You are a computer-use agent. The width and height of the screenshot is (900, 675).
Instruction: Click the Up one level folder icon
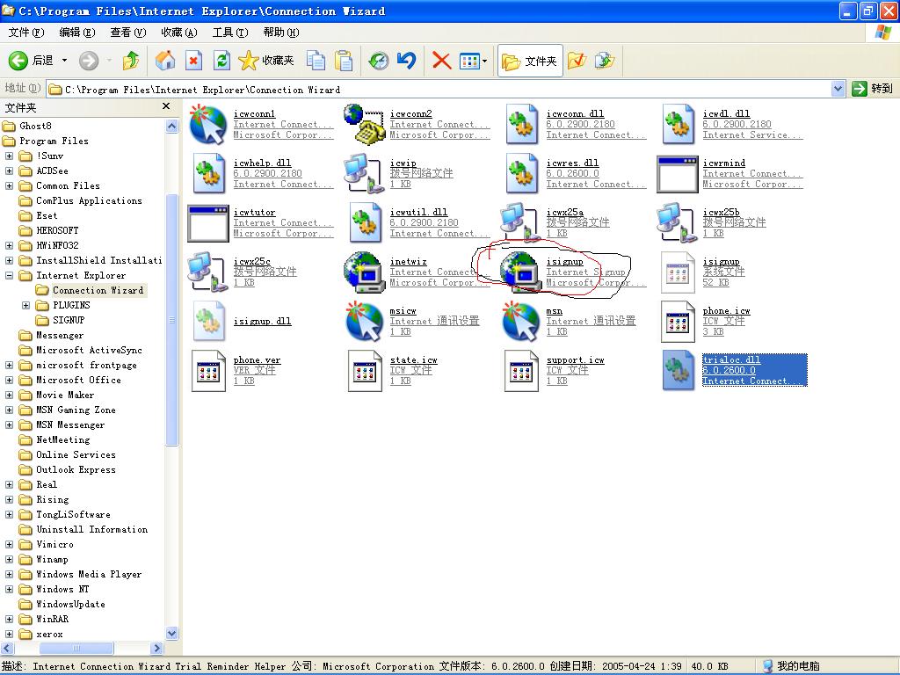coord(132,61)
